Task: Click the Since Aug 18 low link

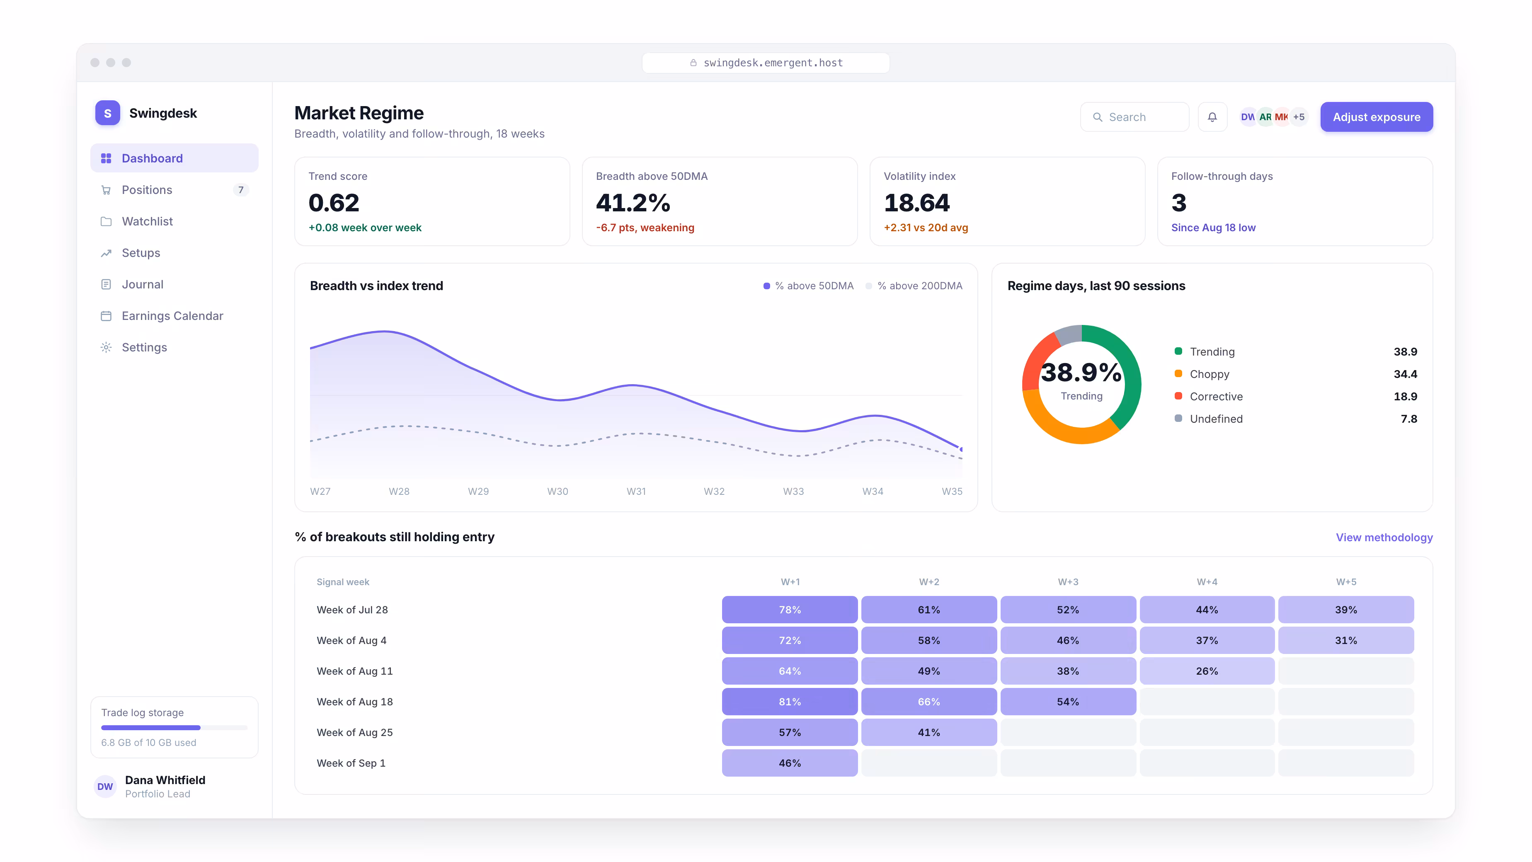Action: (x=1213, y=228)
